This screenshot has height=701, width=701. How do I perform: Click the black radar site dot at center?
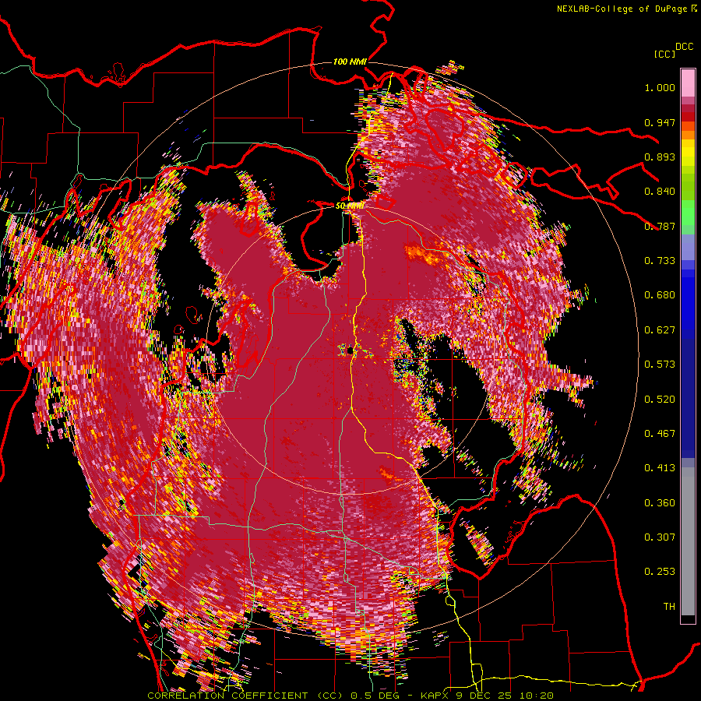click(x=350, y=350)
